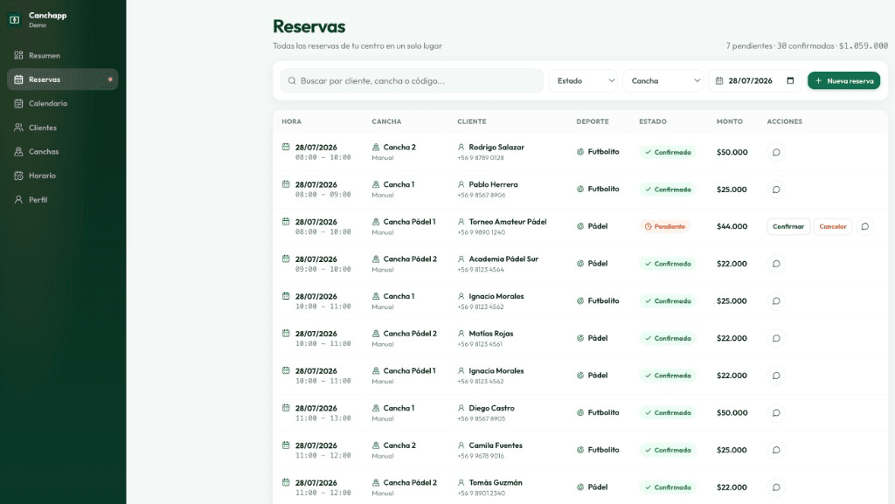Click the CANCHA column header
The width and height of the screenshot is (895, 504).
click(x=386, y=121)
